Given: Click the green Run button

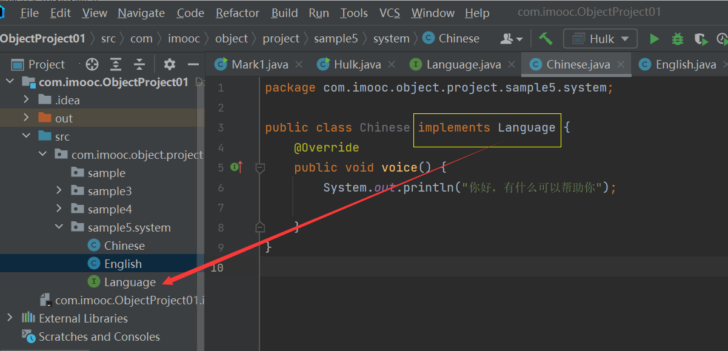Looking at the screenshot, I should coord(654,39).
